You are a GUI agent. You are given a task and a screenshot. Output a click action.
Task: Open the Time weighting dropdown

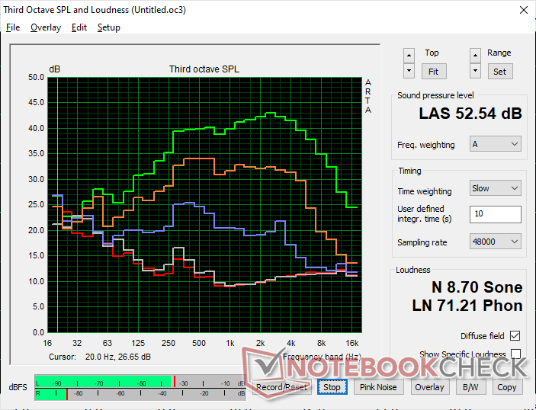click(496, 188)
